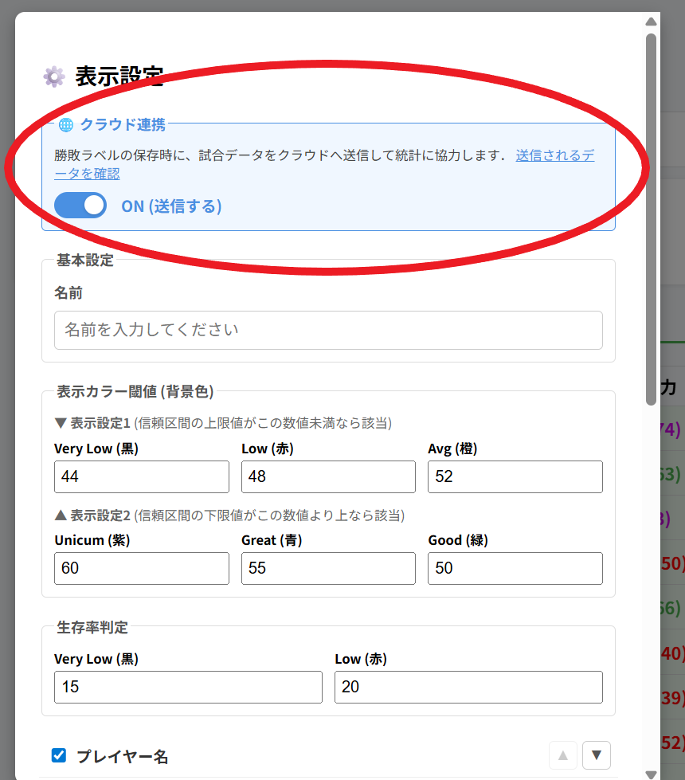Click the globe icon beside クラウド連携
This screenshot has width=685, height=780.
[x=66, y=123]
